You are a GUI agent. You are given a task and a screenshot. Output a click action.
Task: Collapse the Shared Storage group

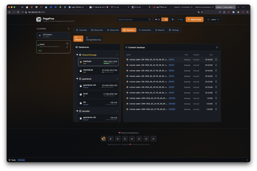click(x=77, y=55)
